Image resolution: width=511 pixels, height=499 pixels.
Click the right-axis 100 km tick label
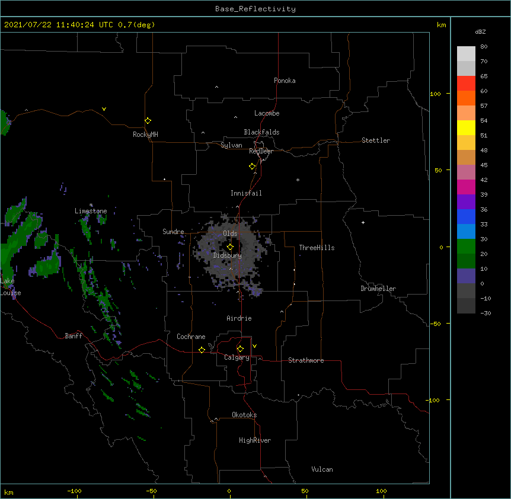pos(435,94)
